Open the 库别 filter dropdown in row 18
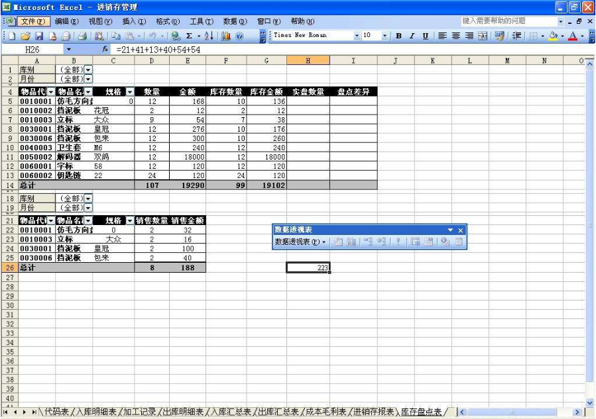 click(x=88, y=199)
